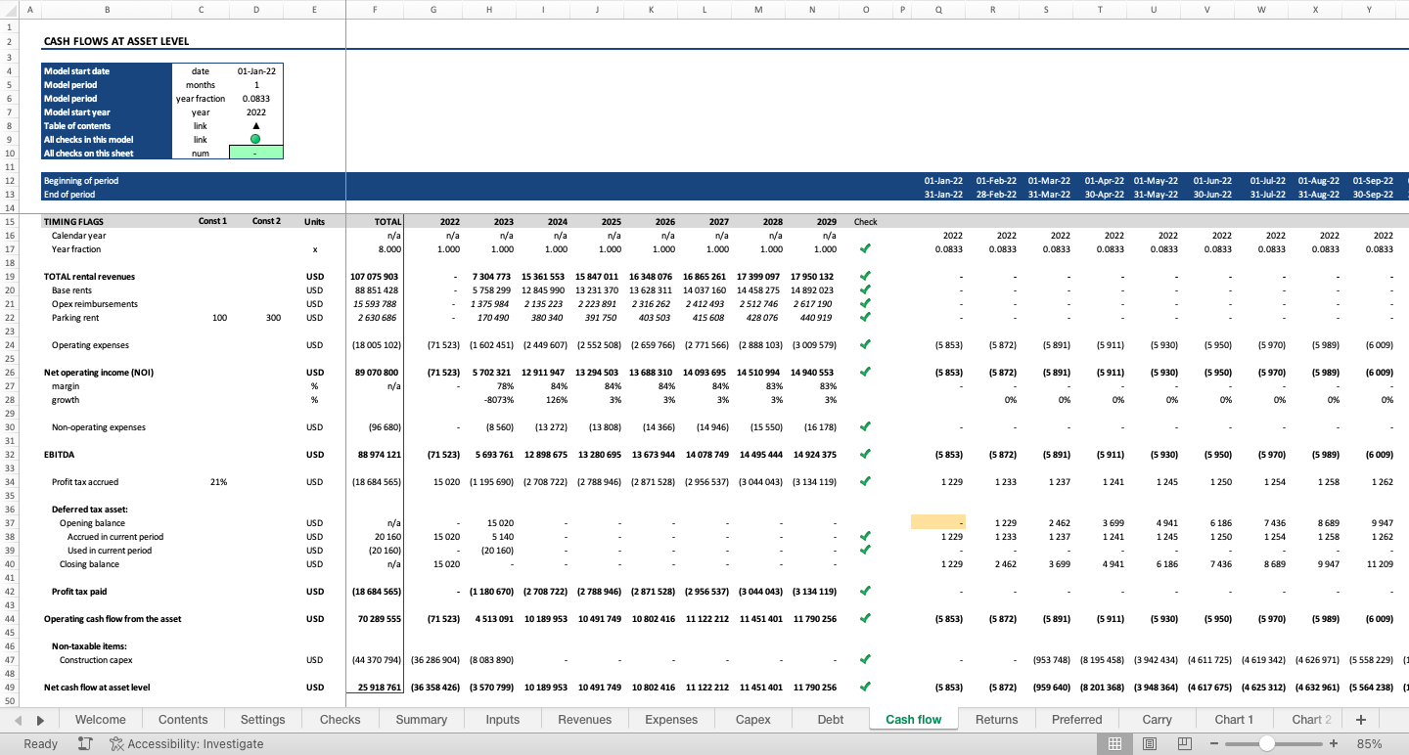Click the check mark in the Year fraction row
1409x755 pixels.
(865, 249)
